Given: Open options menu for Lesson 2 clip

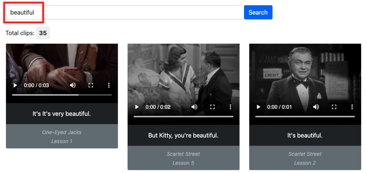Looking at the screenshot, I should pos(352,107).
